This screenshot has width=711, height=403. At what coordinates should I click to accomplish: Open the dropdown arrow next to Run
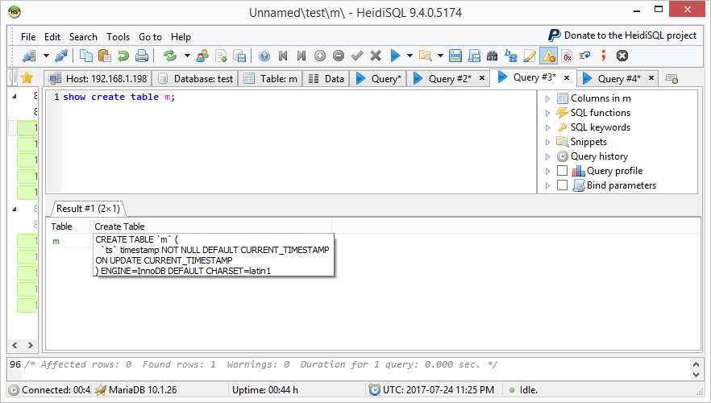(x=410, y=56)
